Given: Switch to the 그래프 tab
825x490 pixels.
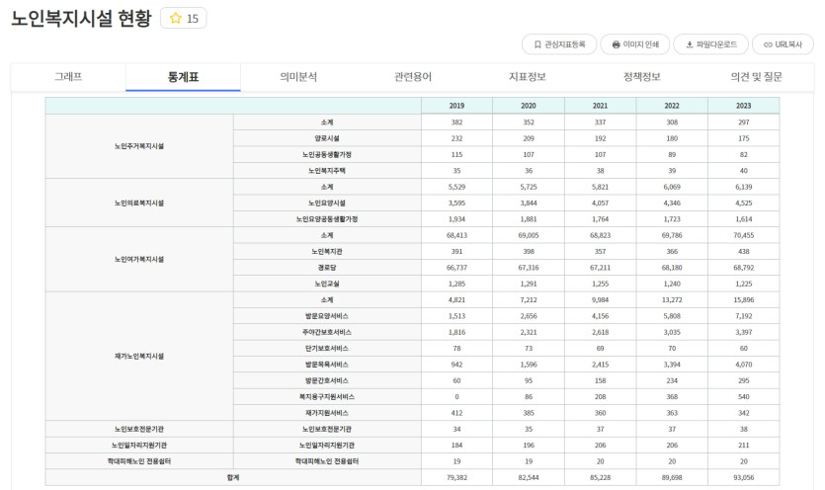Looking at the screenshot, I should pos(68,77).
